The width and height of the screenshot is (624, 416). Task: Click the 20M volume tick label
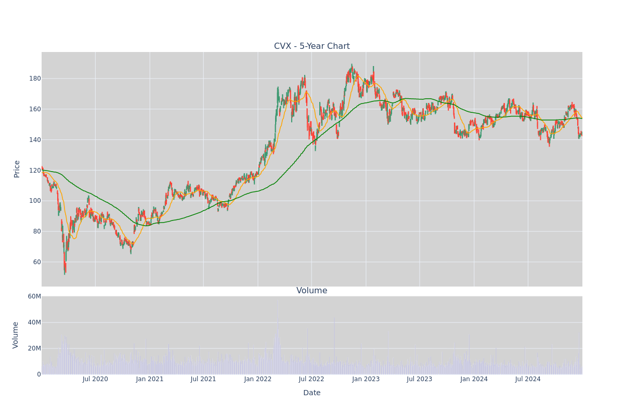(34, 348)
